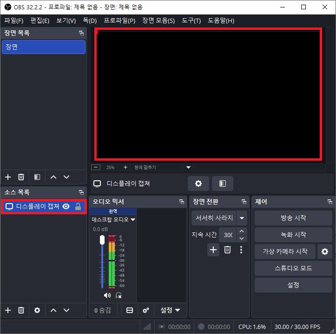Open 도움말(H) menu
The width and height of the screenshot is (336, 334).
(221, 20)
